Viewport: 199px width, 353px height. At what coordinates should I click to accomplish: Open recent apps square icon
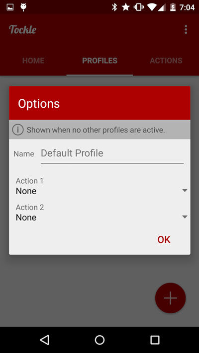155,340
